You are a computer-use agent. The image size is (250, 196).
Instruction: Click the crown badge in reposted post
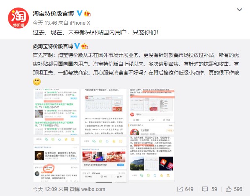coord(85,46)
